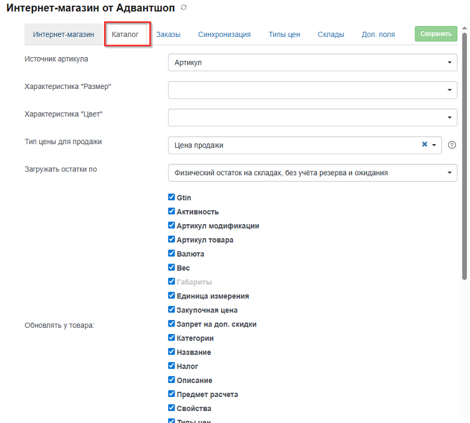Click the Сохранить button

point(436,34)
